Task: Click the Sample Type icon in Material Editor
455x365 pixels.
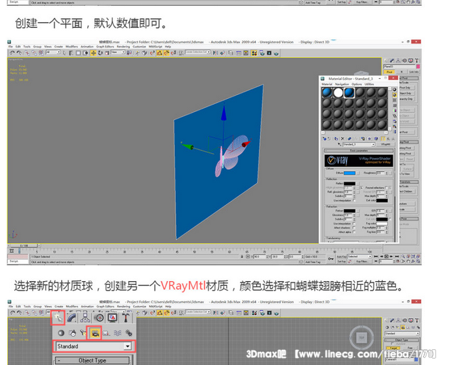Action: pyautogui.click(x=395, y=89)
